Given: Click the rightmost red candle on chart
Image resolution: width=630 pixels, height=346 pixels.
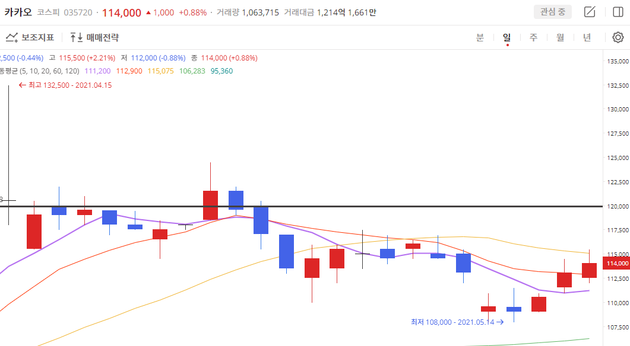Looking at the screenshot, I should [590, 270].
